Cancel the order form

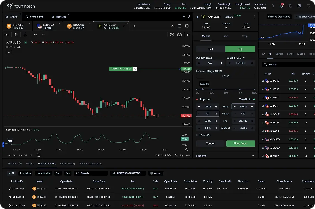(x=210, y=144)
